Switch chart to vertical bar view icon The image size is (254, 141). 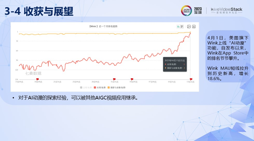pyautogui.click(x=178, y=27)
